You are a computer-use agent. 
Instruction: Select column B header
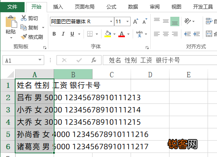click(73, 74)
